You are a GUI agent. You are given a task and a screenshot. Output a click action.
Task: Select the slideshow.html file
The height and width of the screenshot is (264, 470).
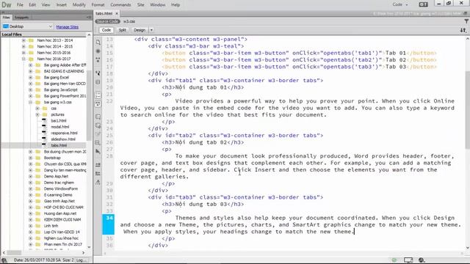63,139
